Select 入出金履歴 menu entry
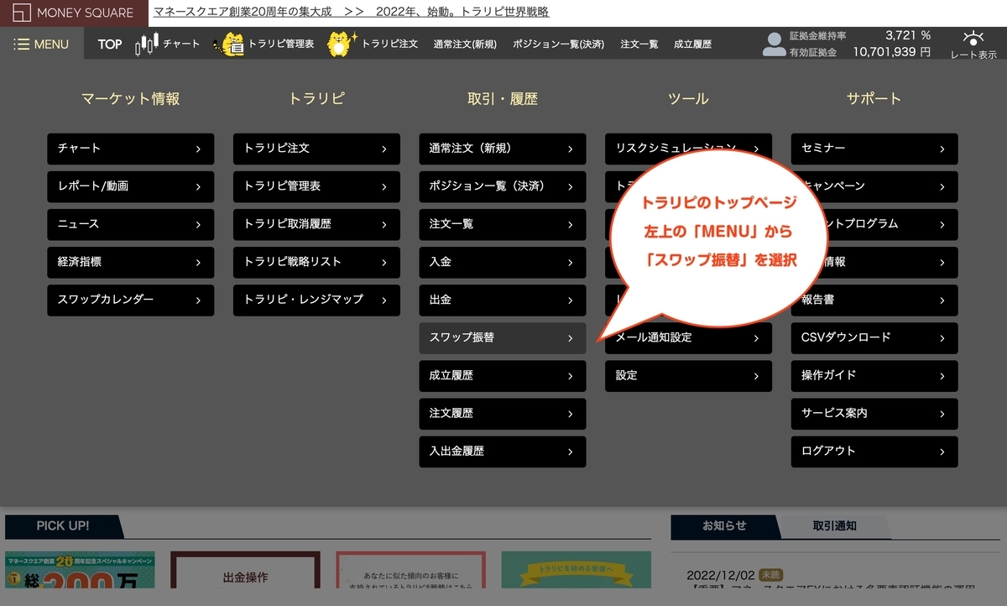The image size is (1007, 606). tap(503, 452)
